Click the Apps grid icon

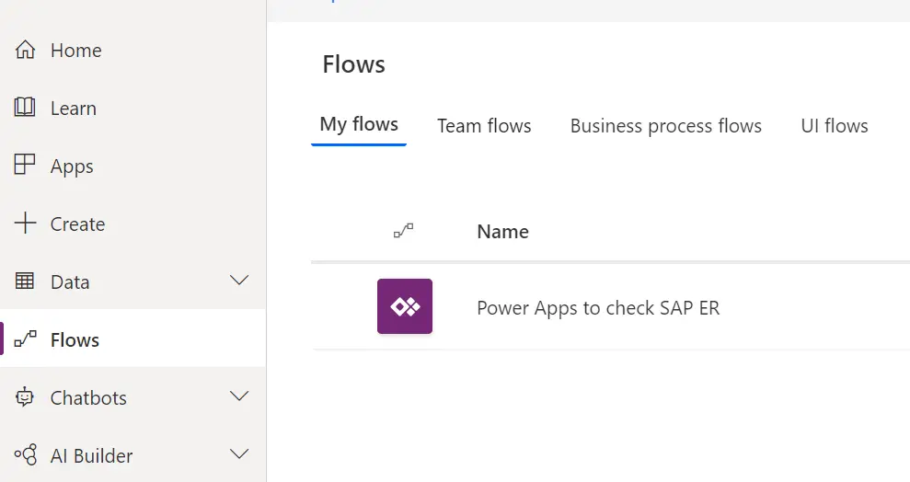(x=24, y=165)
